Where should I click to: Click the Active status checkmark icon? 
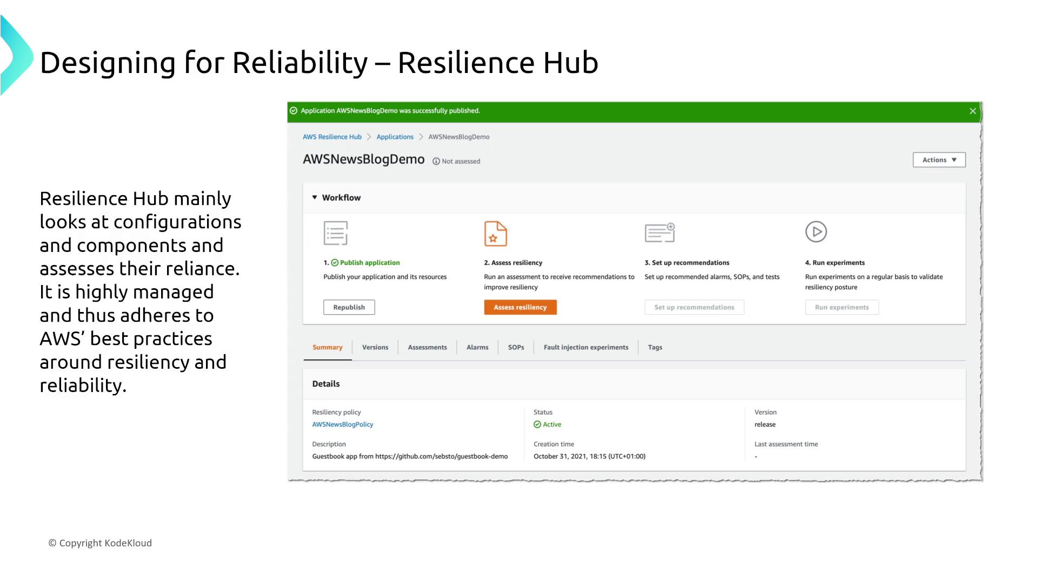point(537,424)
